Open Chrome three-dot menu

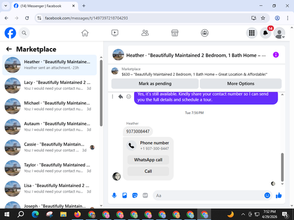(x=288, y=18)
